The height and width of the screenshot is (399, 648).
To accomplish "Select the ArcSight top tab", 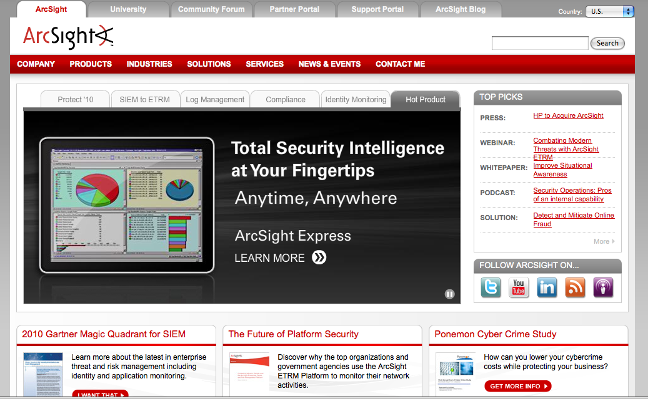I will tap(51, 9).
